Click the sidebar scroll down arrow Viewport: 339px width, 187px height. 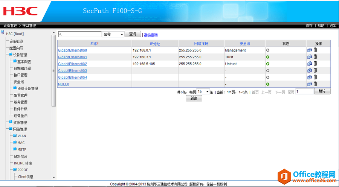(54, 178)
